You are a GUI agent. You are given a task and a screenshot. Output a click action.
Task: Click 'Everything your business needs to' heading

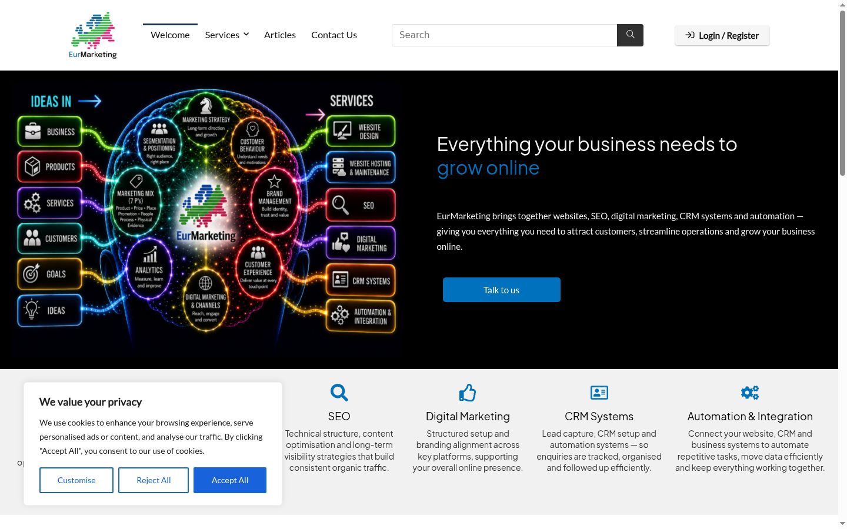587,144
